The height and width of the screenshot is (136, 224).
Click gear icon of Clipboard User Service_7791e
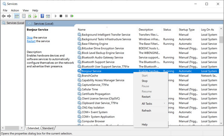(79, 103)
